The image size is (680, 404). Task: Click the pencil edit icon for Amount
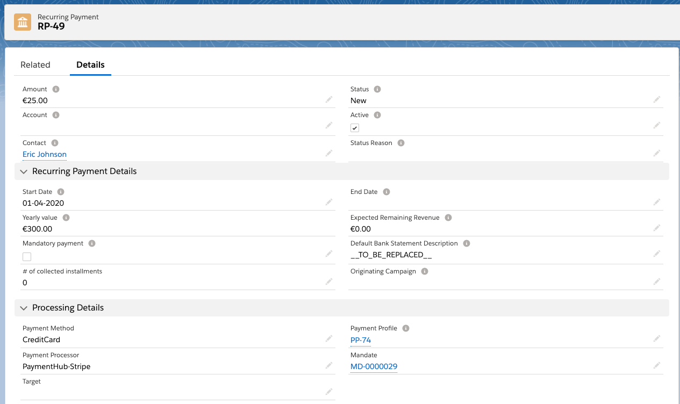(328, 100)
